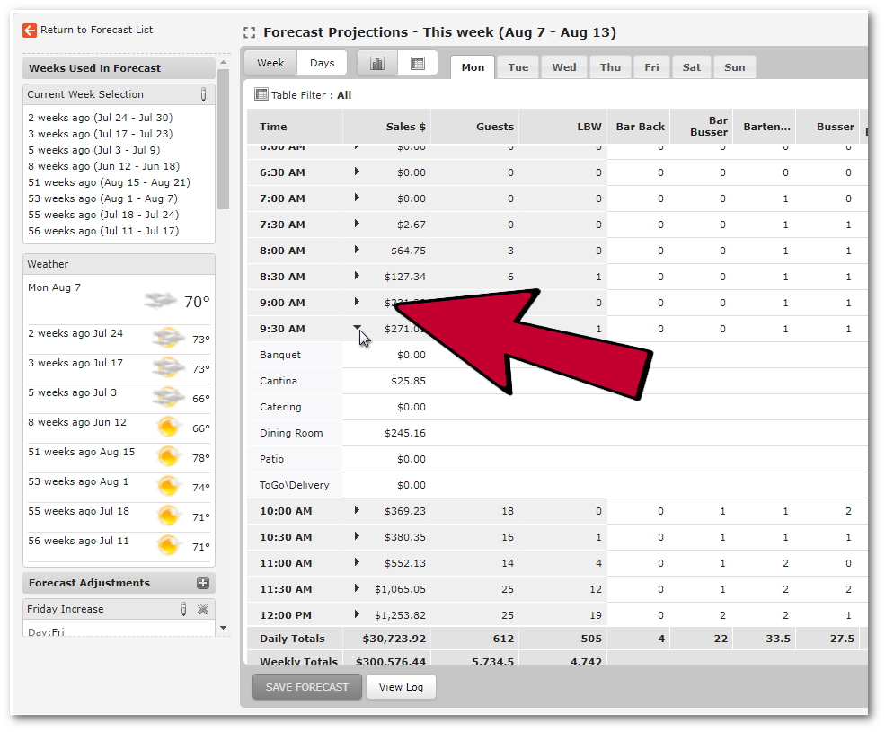
Task: Expand the 10:00 AM sales breakdown
Action: click(357, 510)
